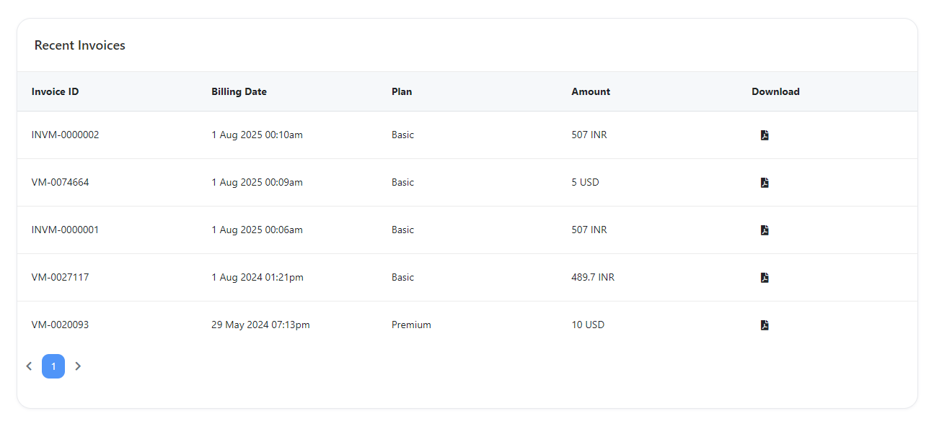The width and height of the screenshot is (934, 426).
Task: Click the Invoice ID column header
Action: click(x=55, y=92)
